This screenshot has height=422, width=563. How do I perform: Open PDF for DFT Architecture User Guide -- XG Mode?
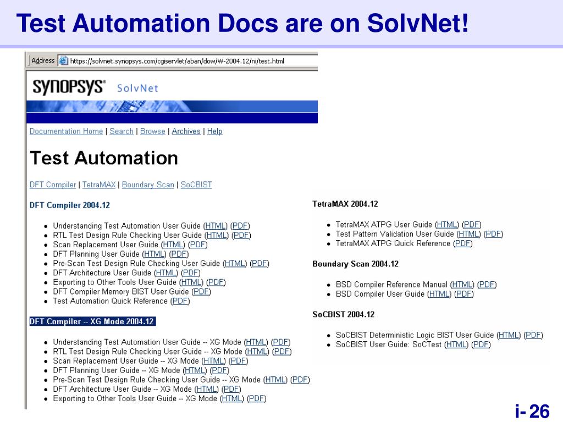(231, 389)
